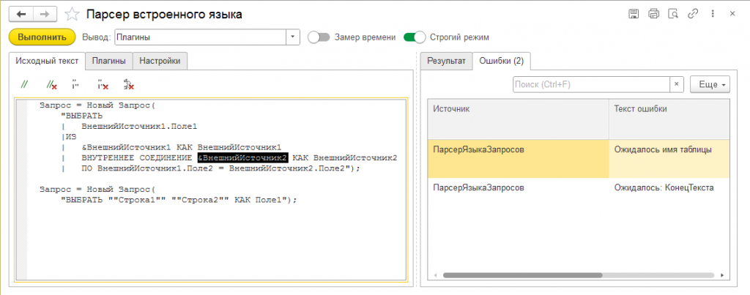Click the title Парсер встроенного языка
Image resolution: width=750 pixels, height=295 pixels.
164,15
